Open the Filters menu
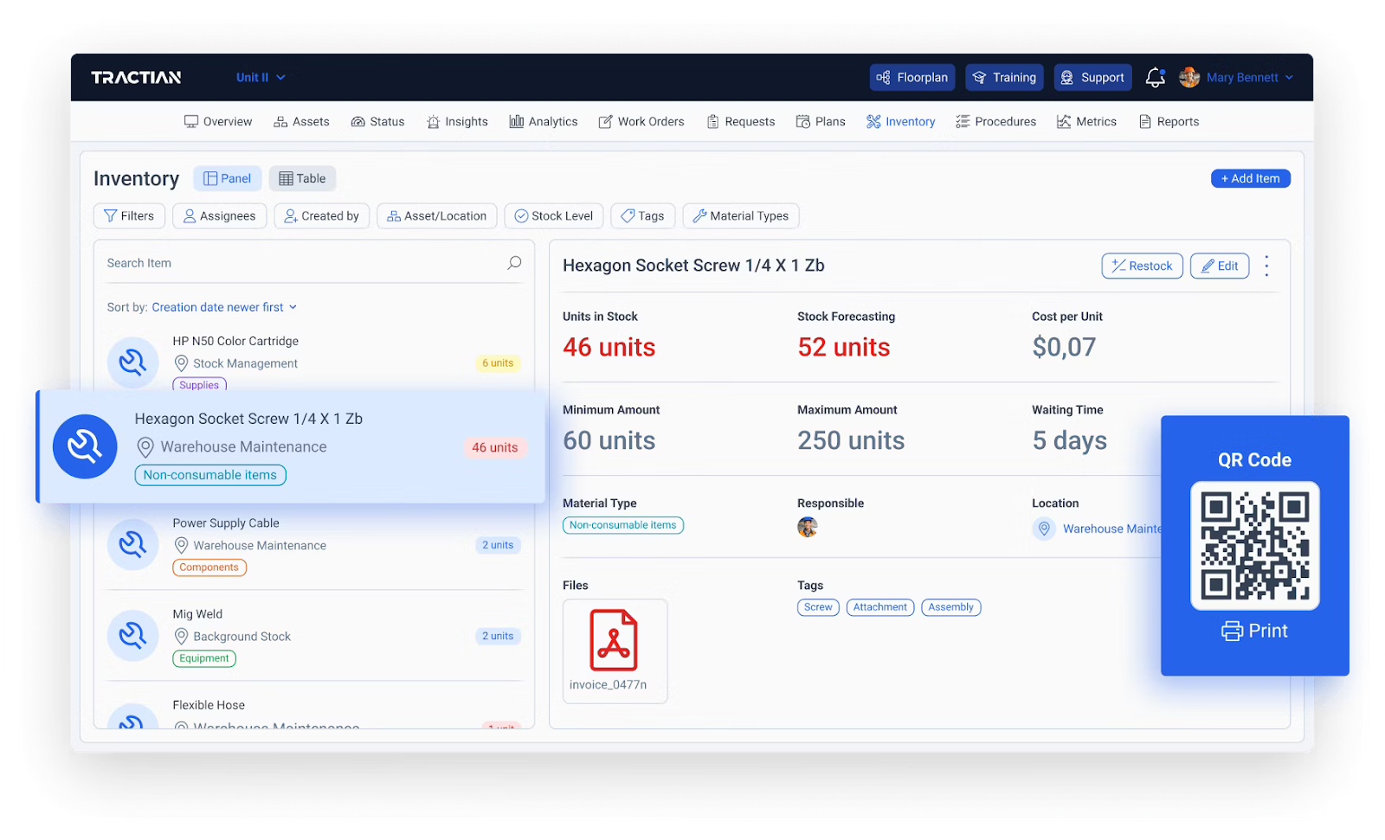This screenshot has width=1385, height=840. [129, 216]
